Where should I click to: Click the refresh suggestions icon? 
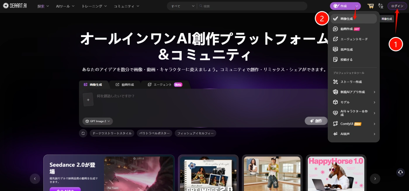pyautogui.click(x=83, y=133)
